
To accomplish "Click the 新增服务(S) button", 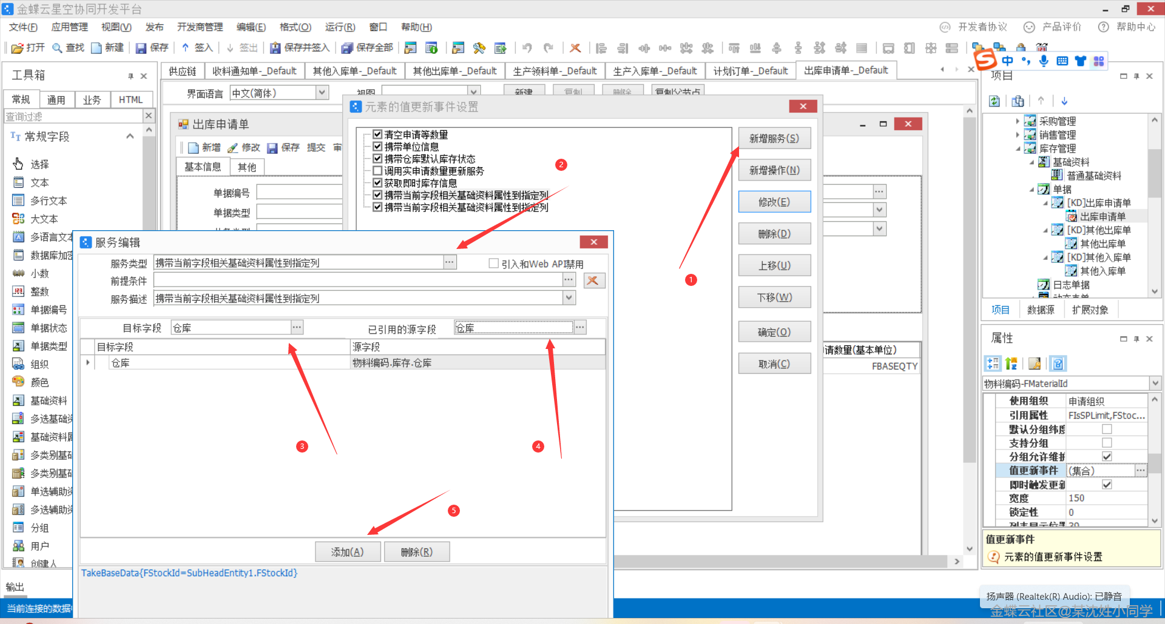I will tap(774, 139).
